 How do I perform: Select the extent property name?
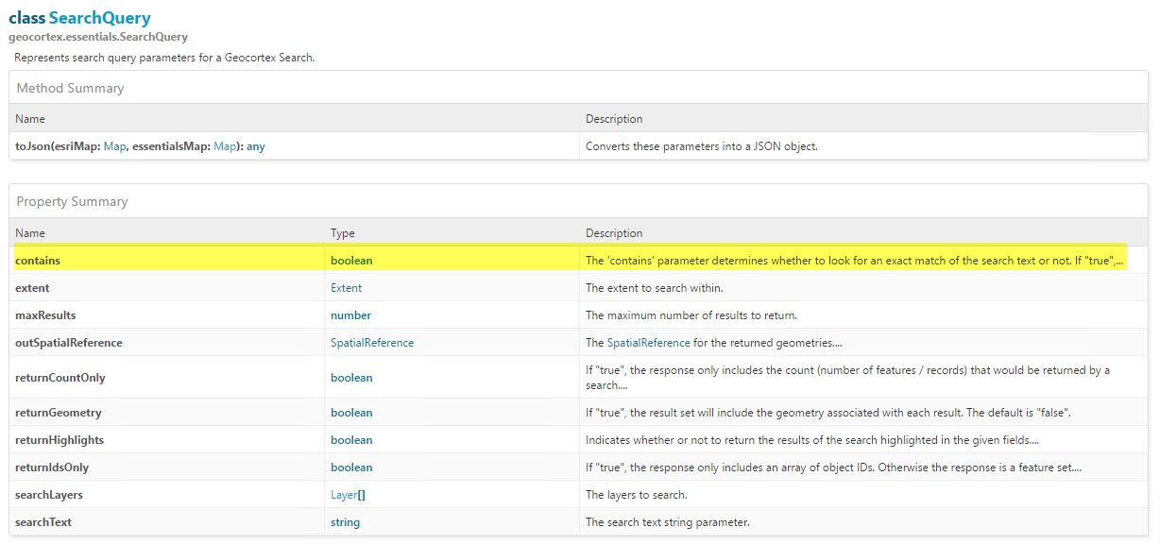point(32,287)
